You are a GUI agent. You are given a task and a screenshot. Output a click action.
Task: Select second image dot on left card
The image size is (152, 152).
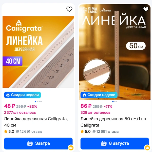tap(37, 102)
